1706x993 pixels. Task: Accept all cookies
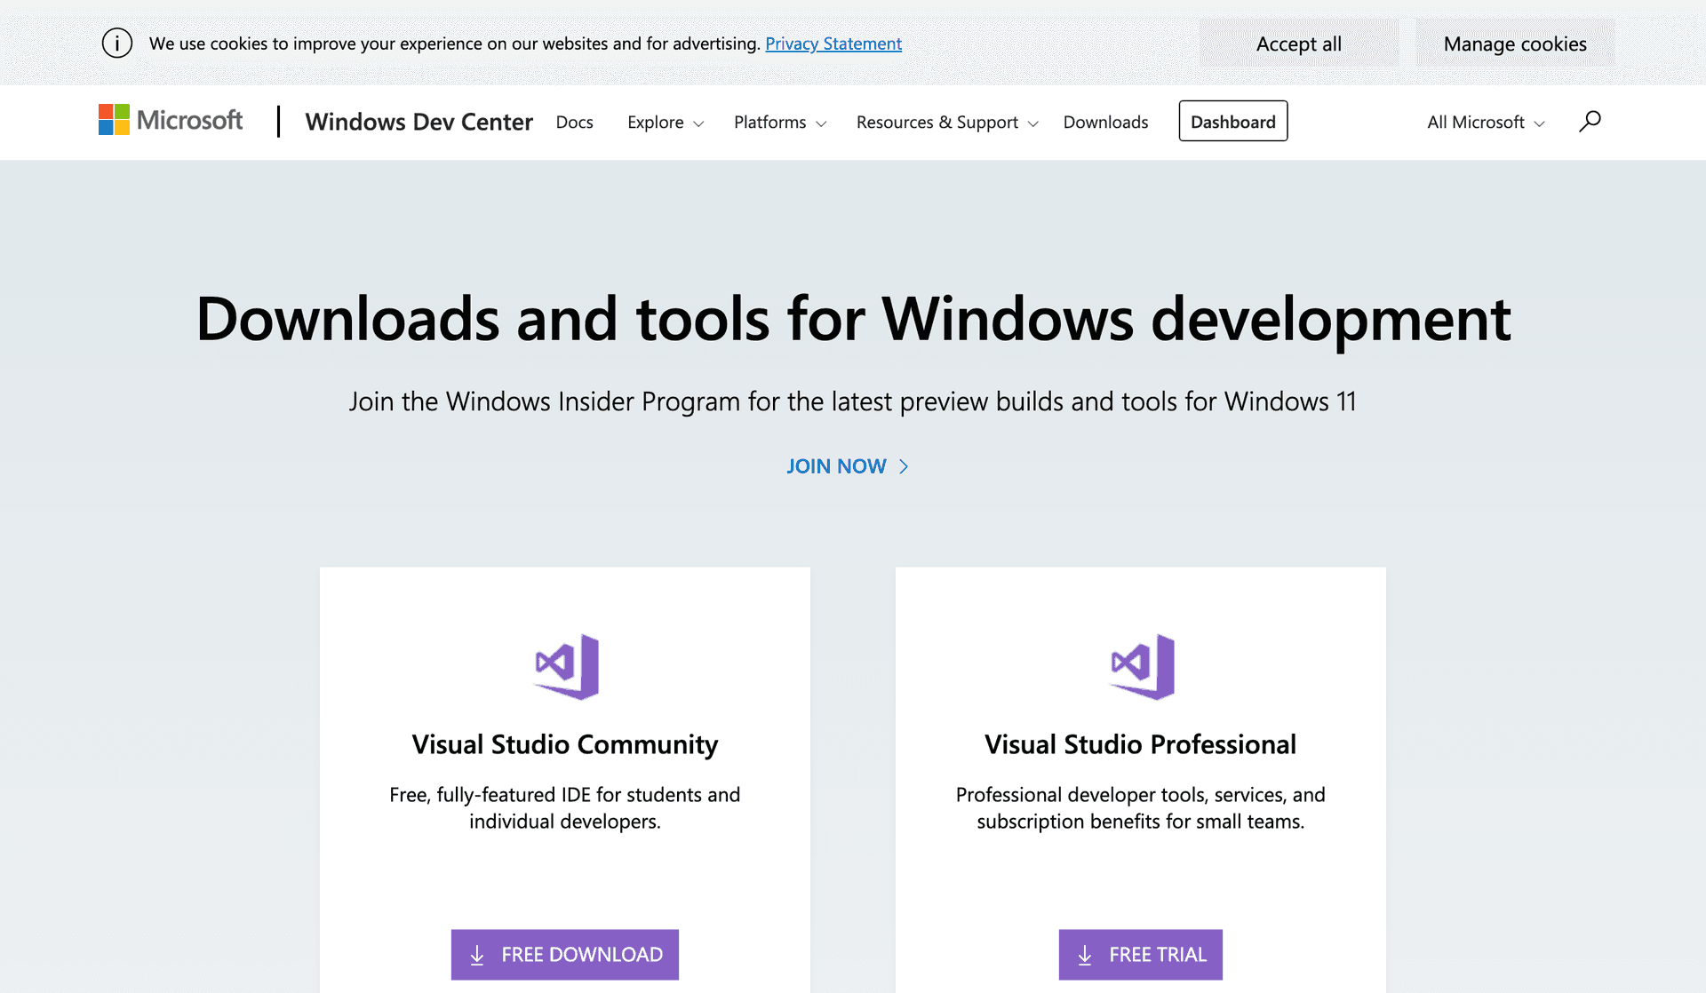[x=1298, y=43]
